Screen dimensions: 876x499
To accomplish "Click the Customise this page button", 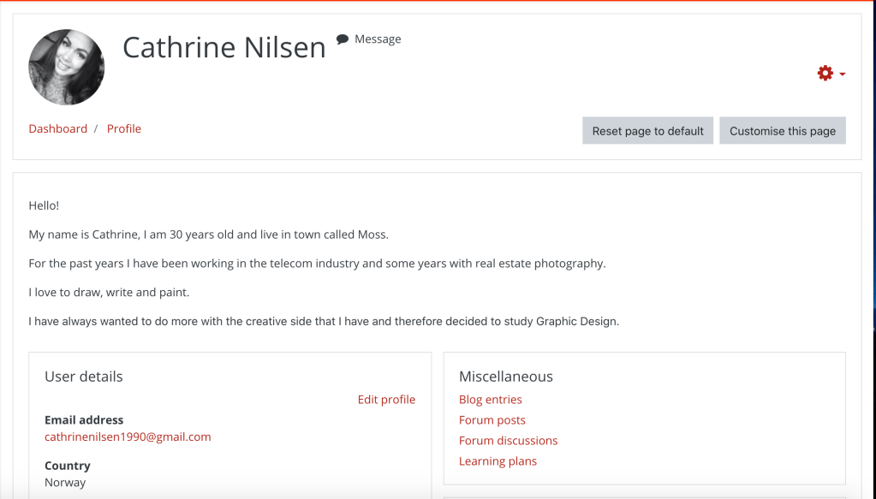I will [782, 131].
